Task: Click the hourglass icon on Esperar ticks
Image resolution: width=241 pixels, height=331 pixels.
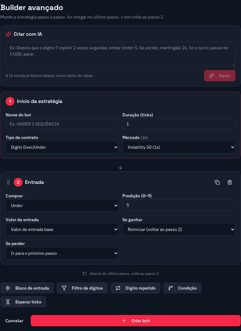Action: tap(8, 302)
